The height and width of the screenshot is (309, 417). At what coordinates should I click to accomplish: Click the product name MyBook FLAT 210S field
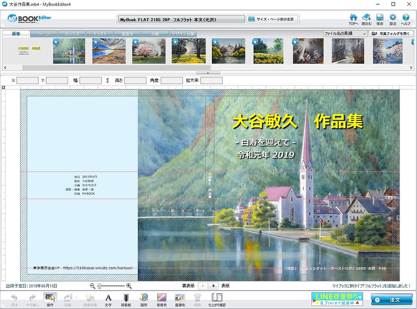[181, 20]
